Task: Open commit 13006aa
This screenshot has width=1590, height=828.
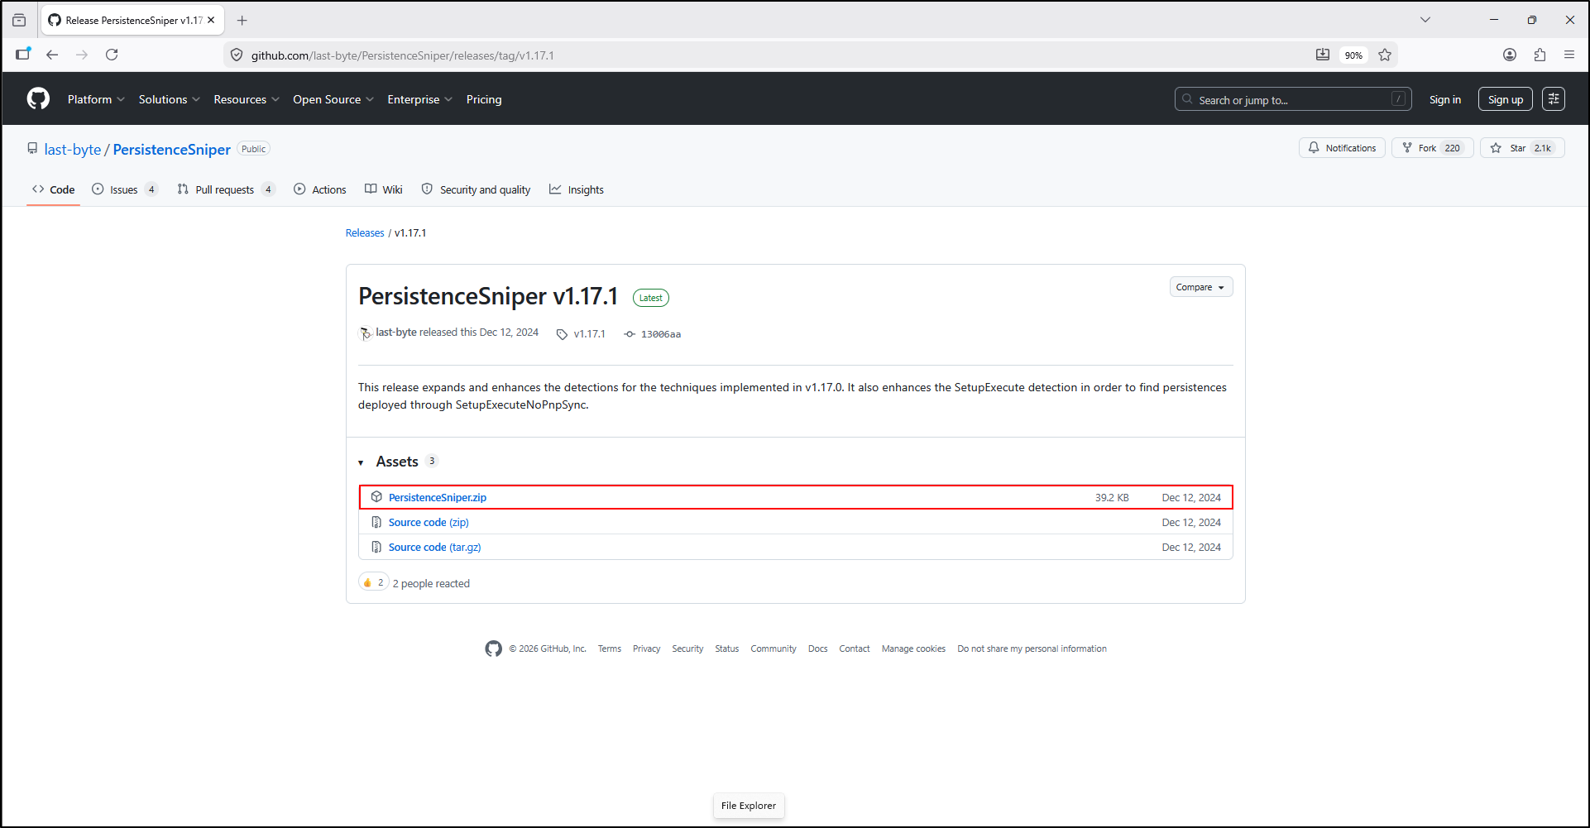Action: coord(661,334)
